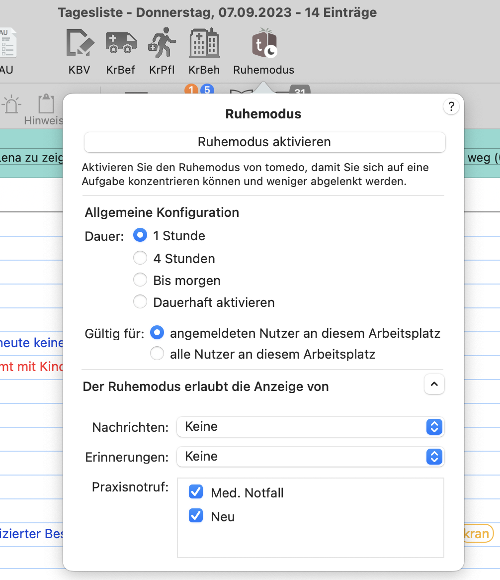Open the Nachrichten dropdown

tap(310, 427)
